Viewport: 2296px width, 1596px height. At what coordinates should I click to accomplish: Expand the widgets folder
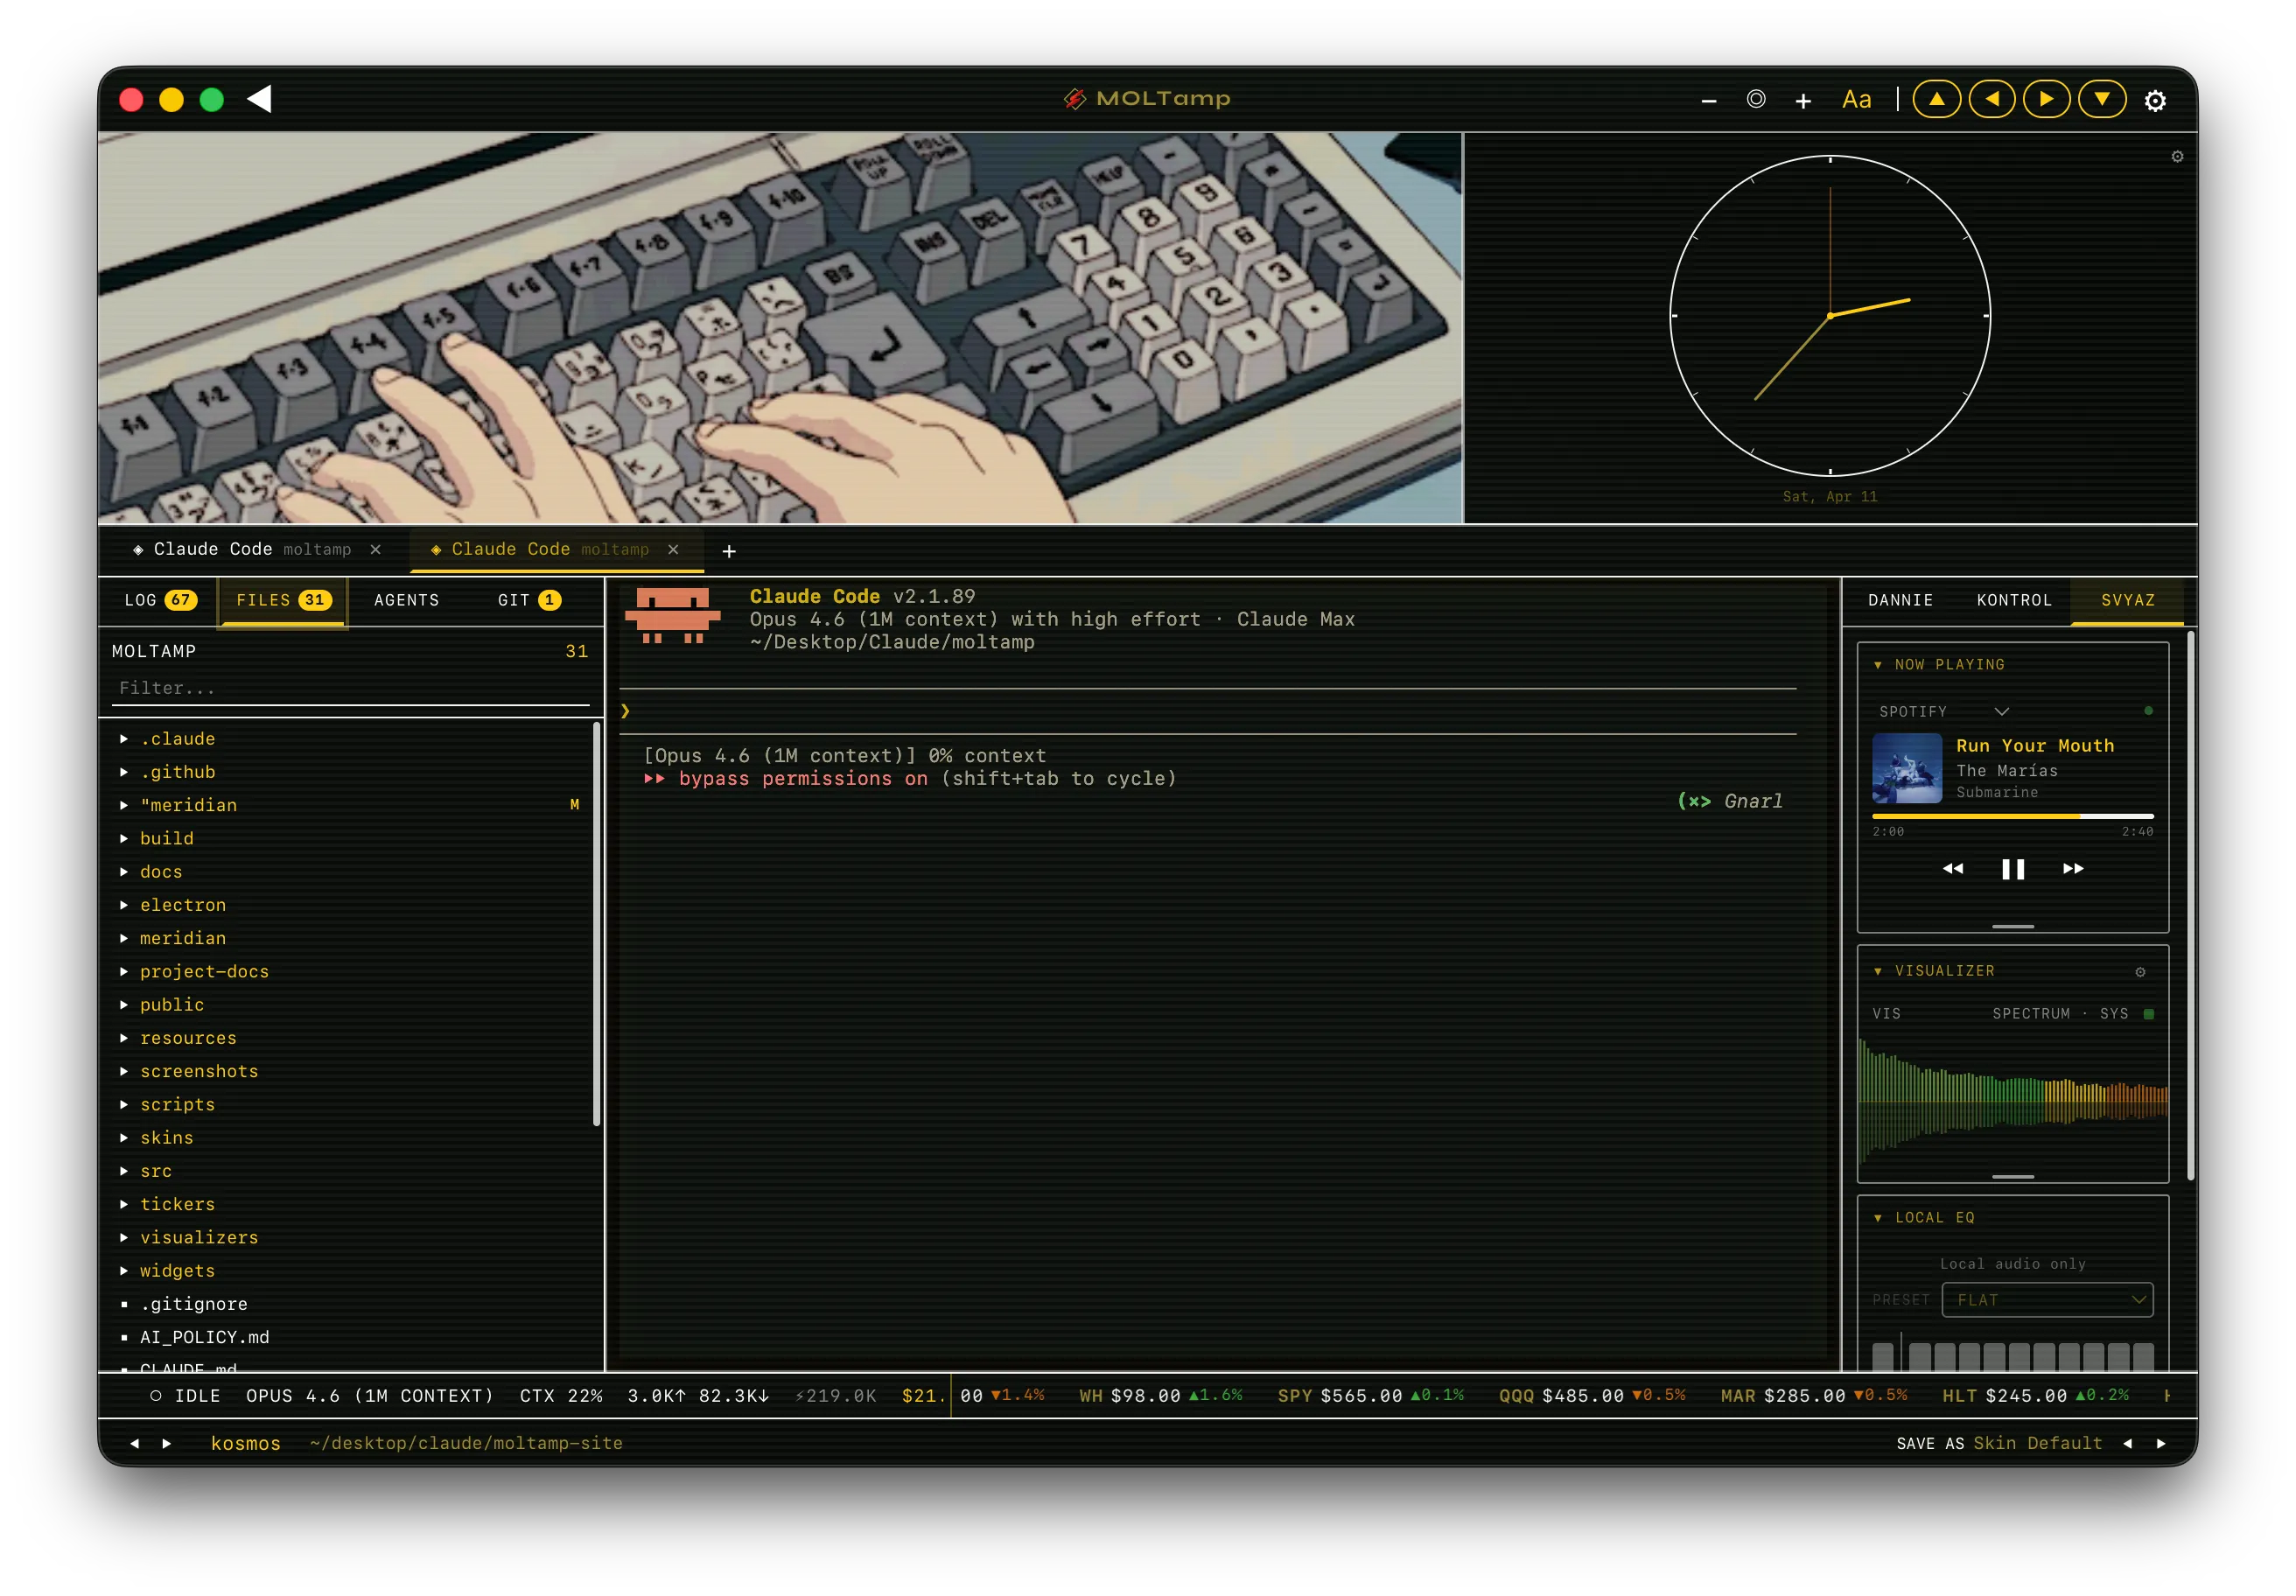coord(350,1271)
